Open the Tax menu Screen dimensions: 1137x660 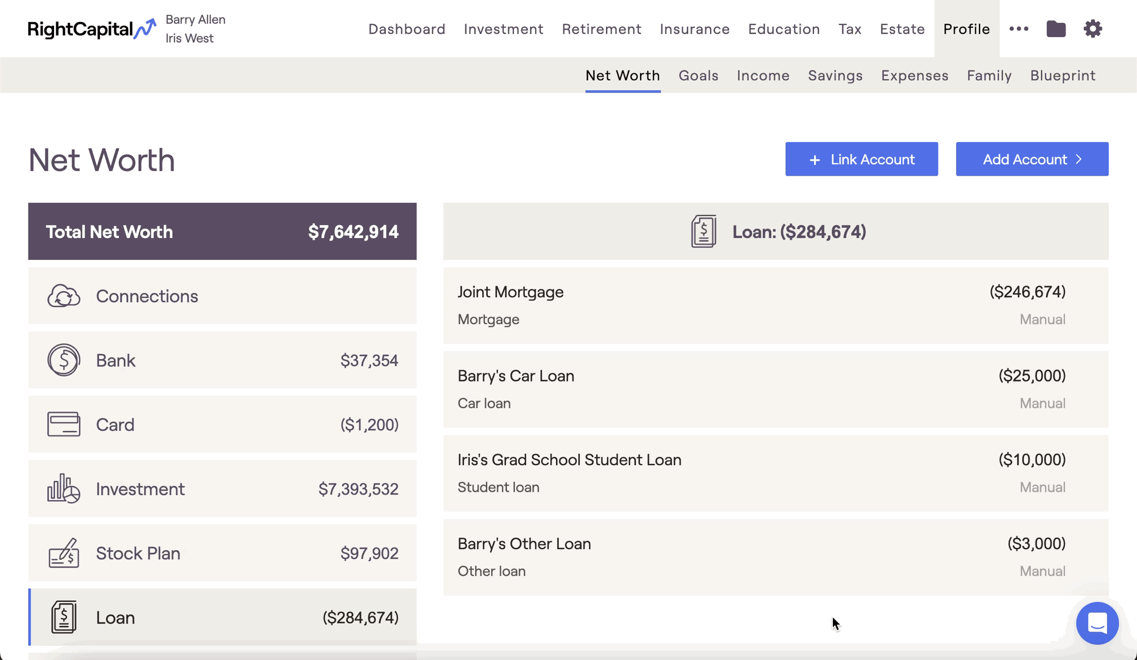[850, 29]
